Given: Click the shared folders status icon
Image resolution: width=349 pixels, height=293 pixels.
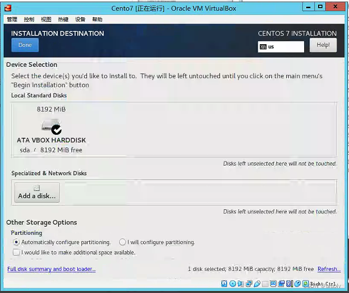Looking at the screenshot, I should coord(265,283).
